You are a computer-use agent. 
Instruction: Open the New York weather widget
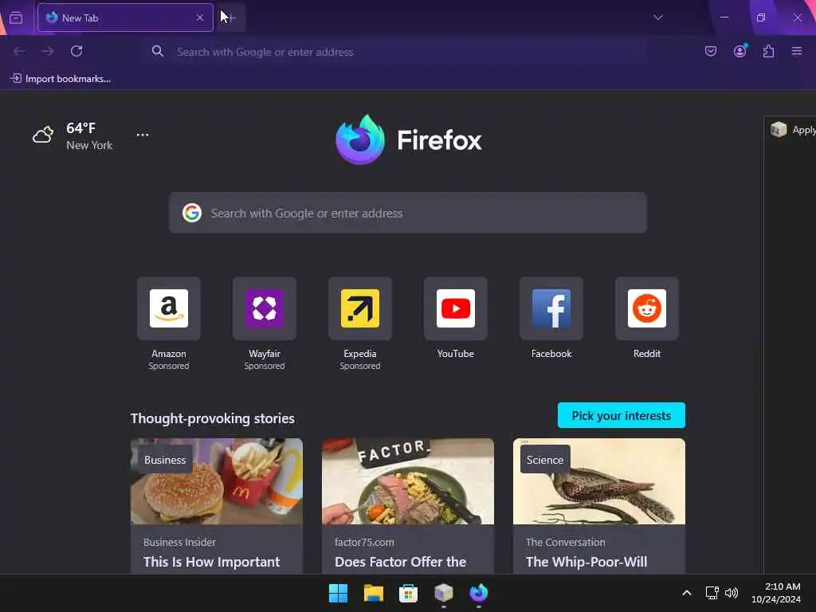(x=73, y=136)
